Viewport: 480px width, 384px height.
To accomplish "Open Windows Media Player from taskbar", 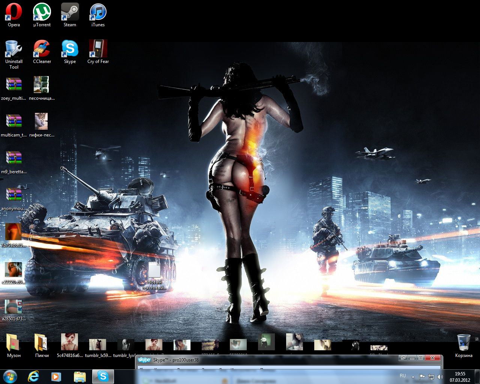I will coord(56,376).
